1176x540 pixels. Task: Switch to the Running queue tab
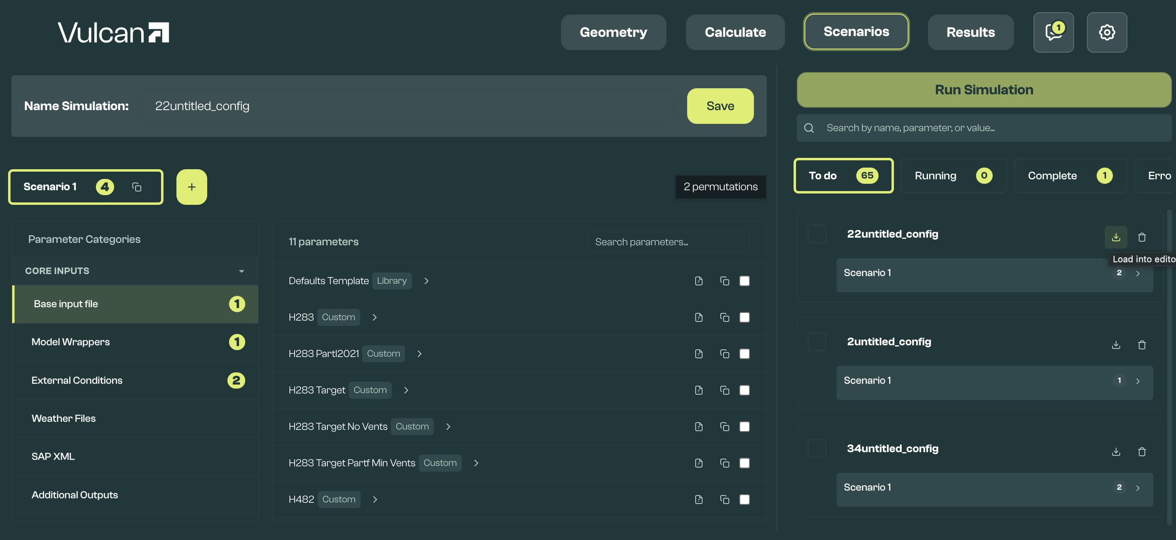click(x=953, y=176)
